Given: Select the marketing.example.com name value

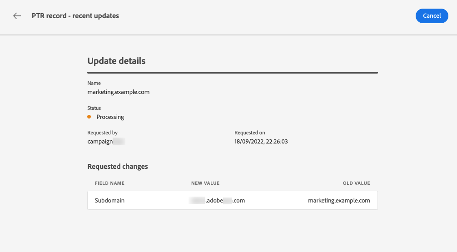Looking at the screenshot, I should [x=119, y=92].
